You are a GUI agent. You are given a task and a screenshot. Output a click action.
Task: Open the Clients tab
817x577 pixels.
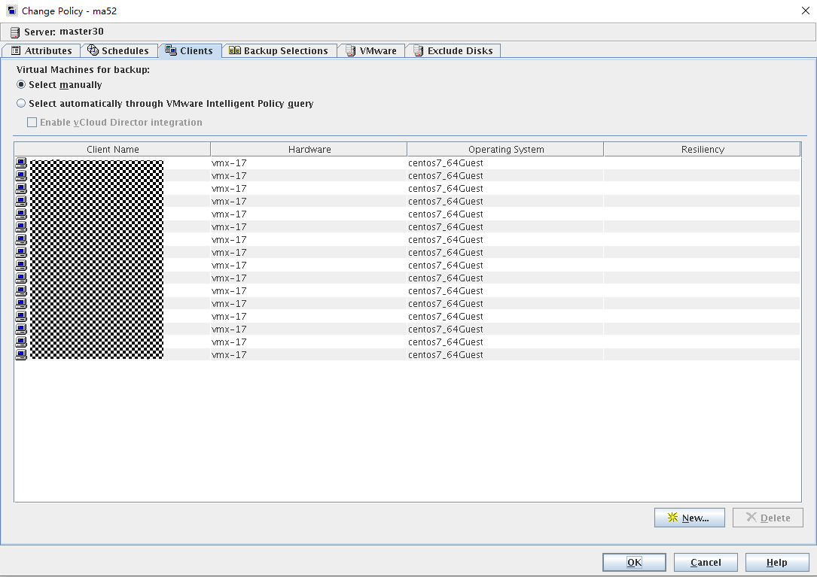pyautogui.click(x=190, y=51)
